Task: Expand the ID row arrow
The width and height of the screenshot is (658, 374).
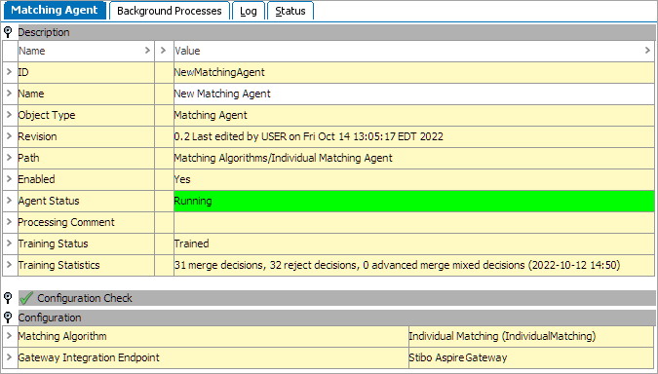Action: (x=9, y=72)
